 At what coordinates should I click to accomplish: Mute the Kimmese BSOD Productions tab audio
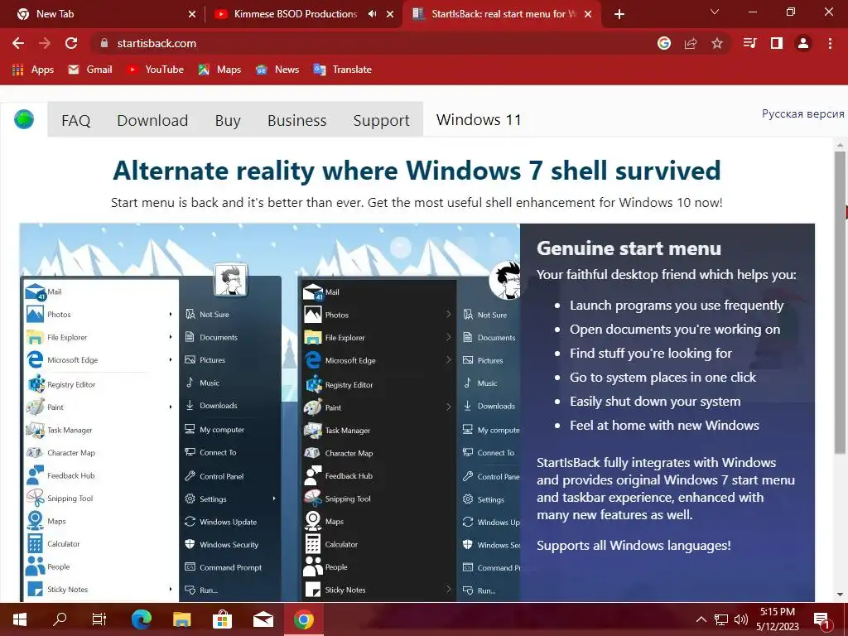click(372, 14)
